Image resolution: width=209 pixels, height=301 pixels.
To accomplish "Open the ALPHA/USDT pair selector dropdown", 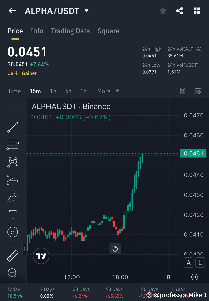I will click(x=86, y=11).
